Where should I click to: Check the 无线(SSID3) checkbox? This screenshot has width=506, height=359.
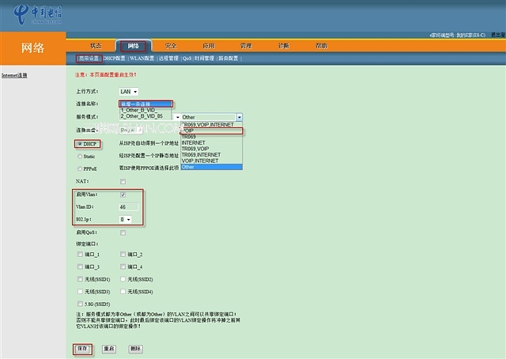(80, 292)
